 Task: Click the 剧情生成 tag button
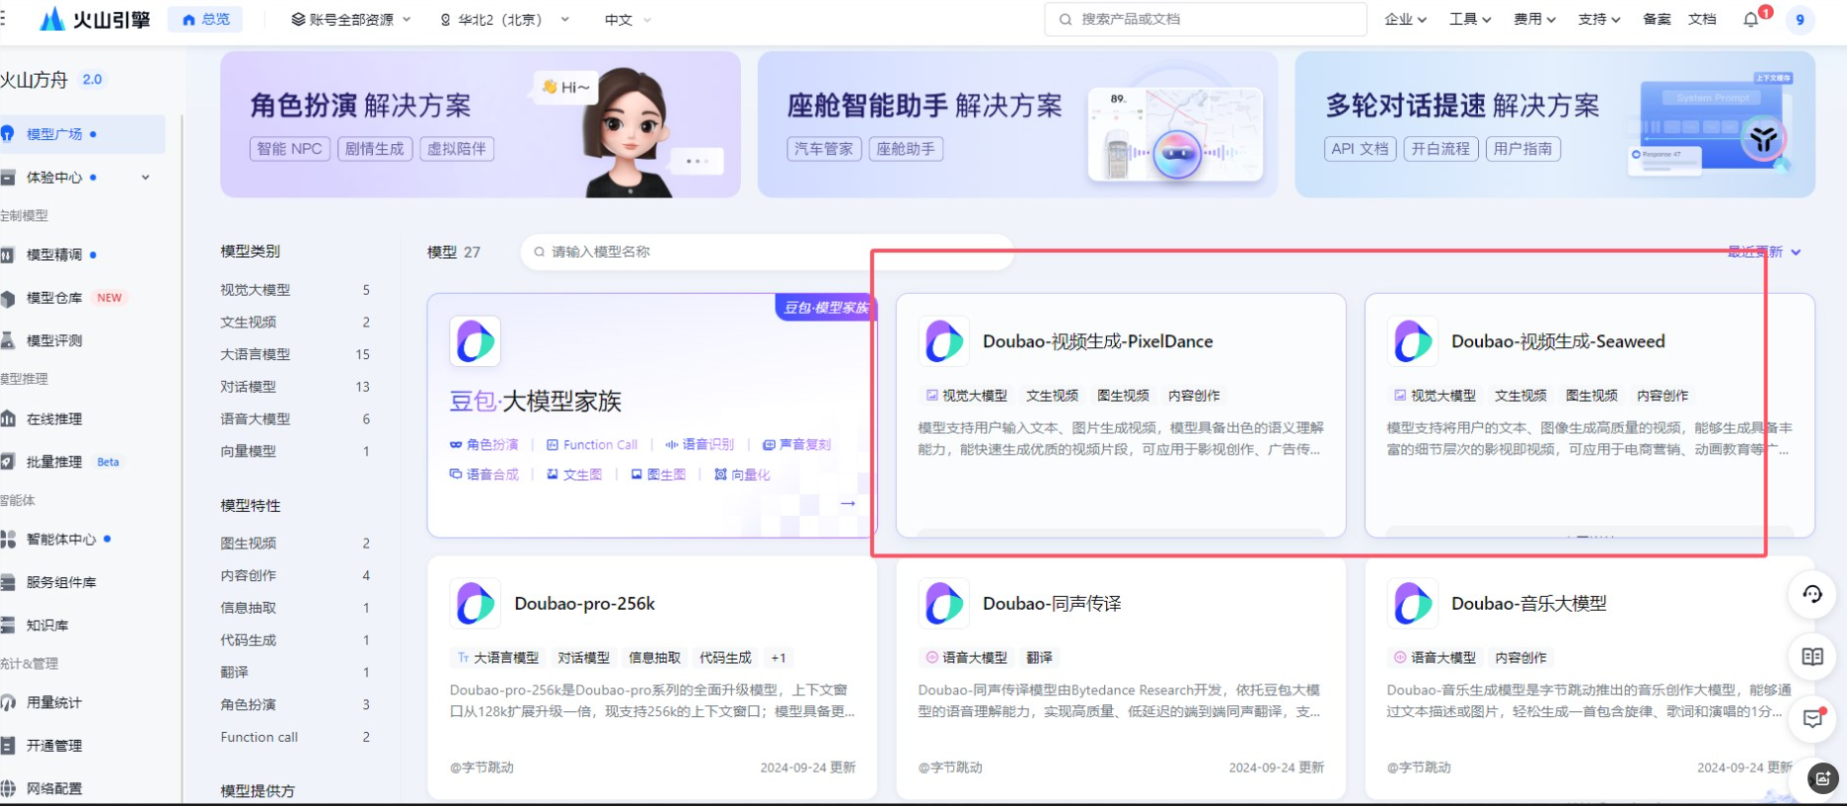pyautogui.click(x=375, y=149)
